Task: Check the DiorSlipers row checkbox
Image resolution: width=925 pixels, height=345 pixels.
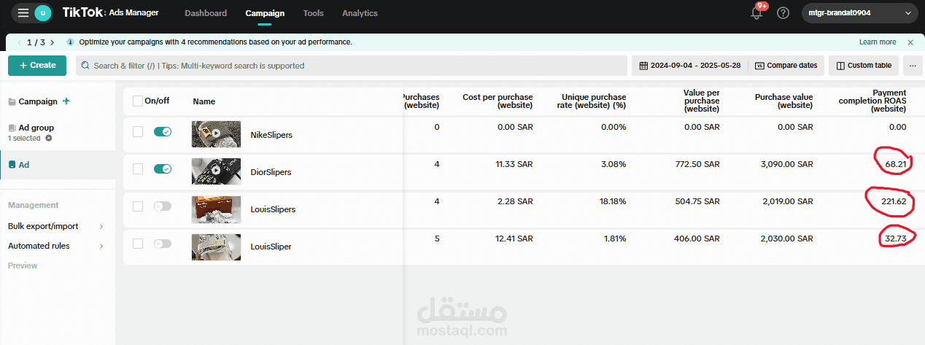Action: (138, 168)
